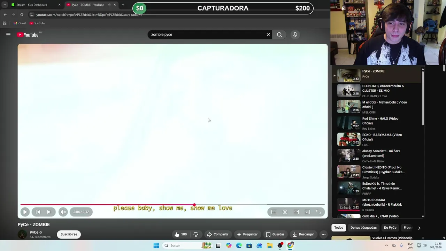The height and width of the screenshot is (251, 446).
Task: Click the taskbar Buscar search box
Action: pos(187,245)
